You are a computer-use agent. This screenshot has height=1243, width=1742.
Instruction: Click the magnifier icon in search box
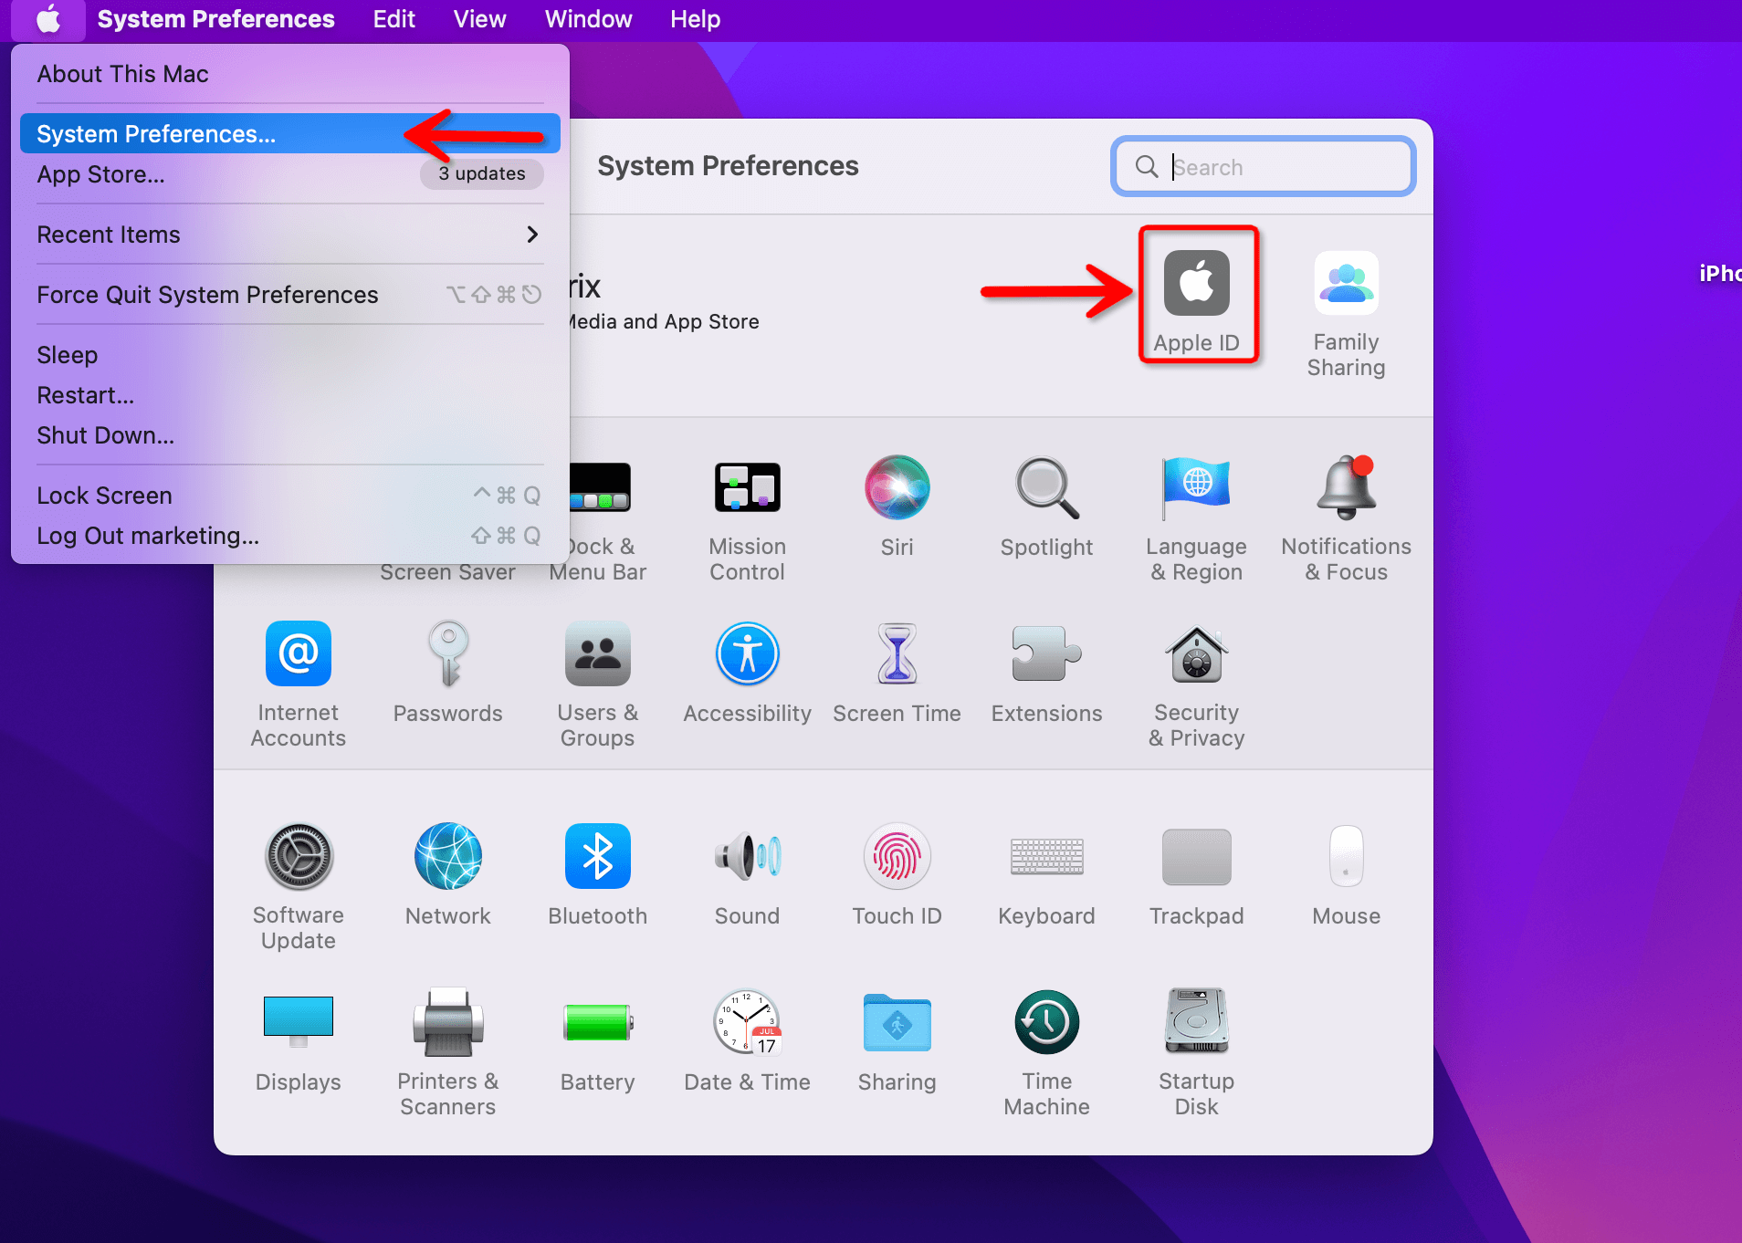[1147, 166]
